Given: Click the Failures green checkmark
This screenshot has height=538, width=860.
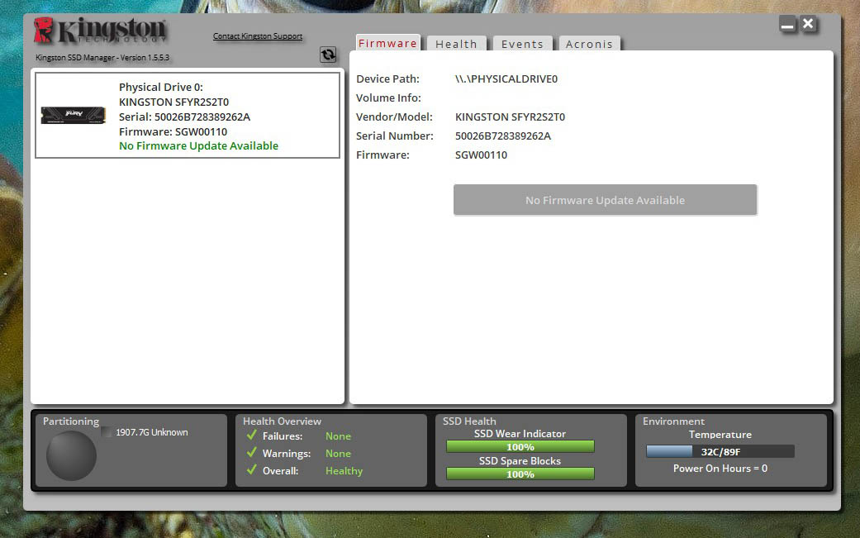Looking at the screenshot, I should (x=252, y=436).
